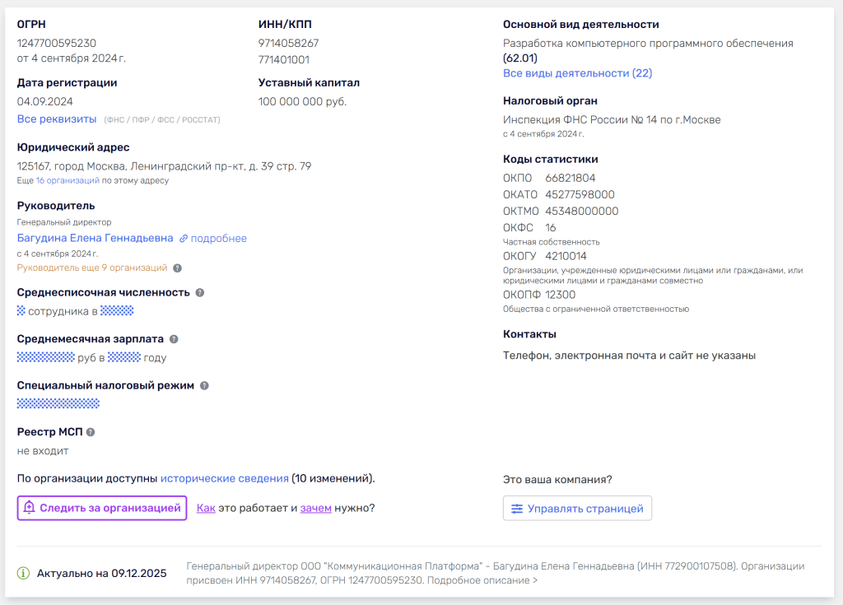Image resolution: width=843 pixels, height=605 pixels.
Task: Click sliders icon in Управлять страницей button
Action: [517, 509]
